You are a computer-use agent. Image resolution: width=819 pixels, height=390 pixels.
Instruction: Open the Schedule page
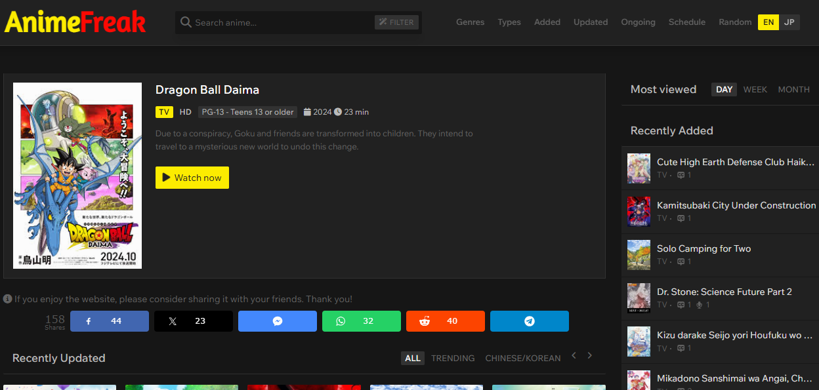click(687, 22)
